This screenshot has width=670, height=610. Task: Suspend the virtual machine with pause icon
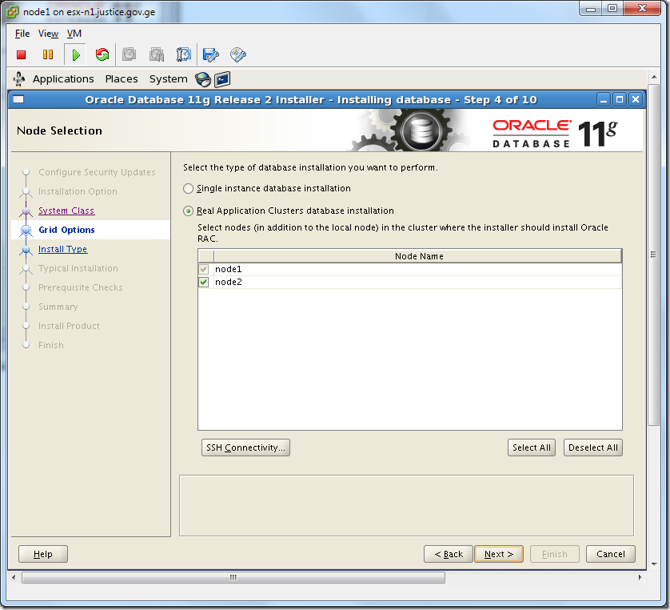coord(48,54)
